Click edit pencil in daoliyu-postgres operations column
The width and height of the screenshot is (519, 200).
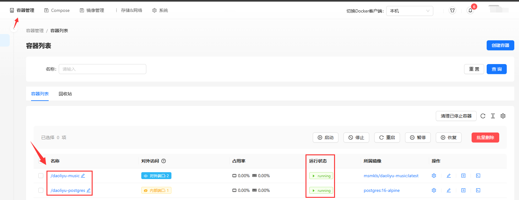449,190
